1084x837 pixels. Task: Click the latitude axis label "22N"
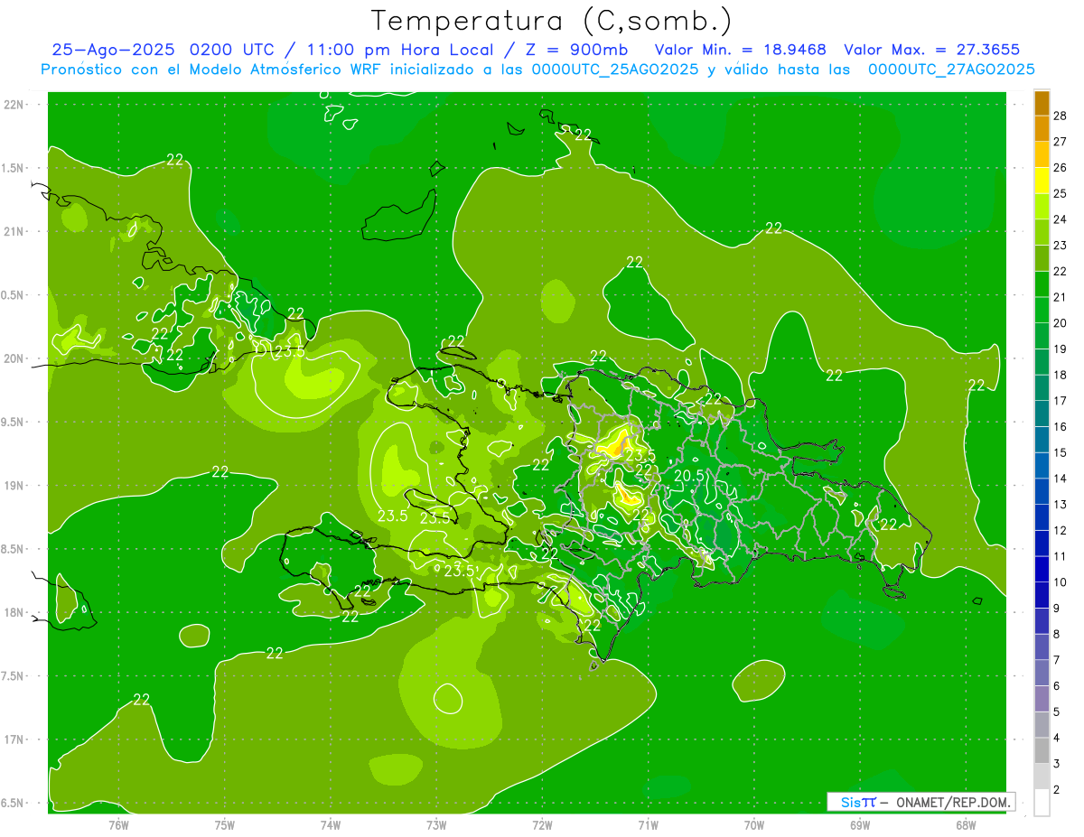[x=14, y=105]
